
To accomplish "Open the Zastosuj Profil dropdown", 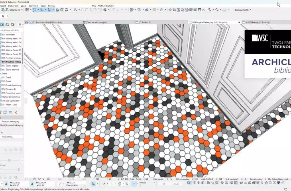I will (242, 10).
